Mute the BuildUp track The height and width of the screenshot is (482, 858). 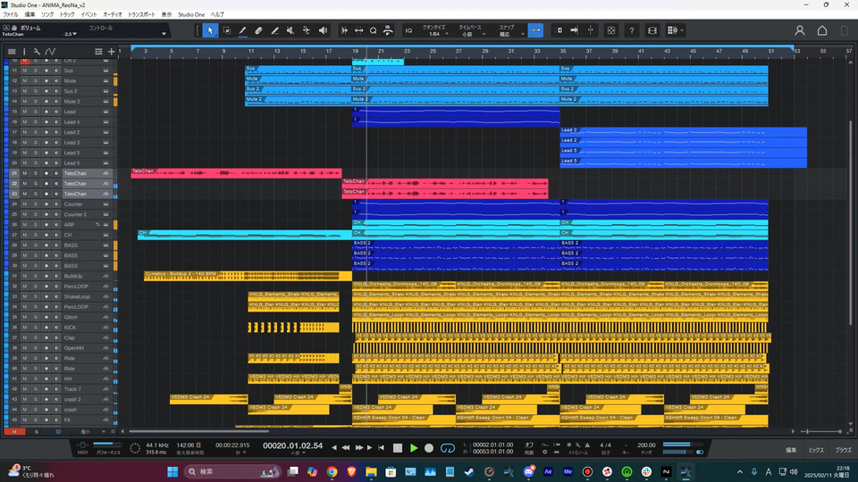coord(25,276)
